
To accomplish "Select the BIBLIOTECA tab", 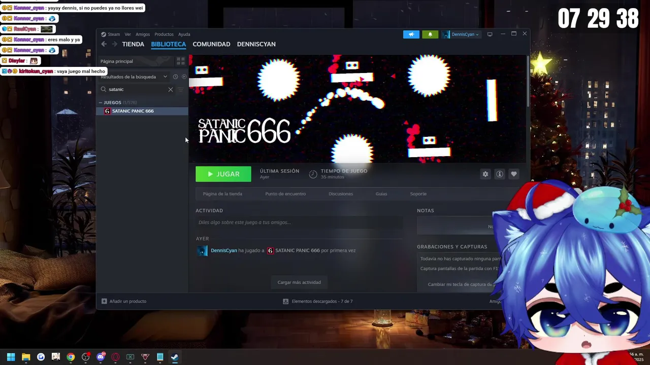I will (x=169, y=44).
